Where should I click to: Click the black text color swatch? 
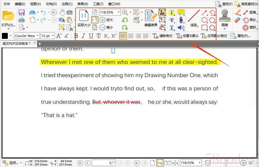pyautogui.click(x=5, y=36)
